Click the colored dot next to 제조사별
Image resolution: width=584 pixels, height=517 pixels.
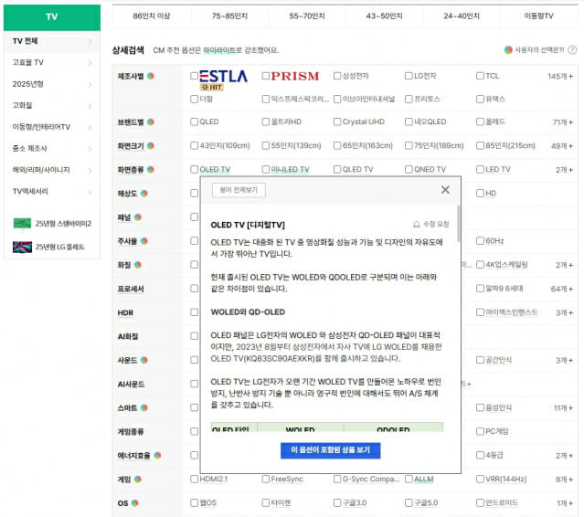tap(151, 76)
